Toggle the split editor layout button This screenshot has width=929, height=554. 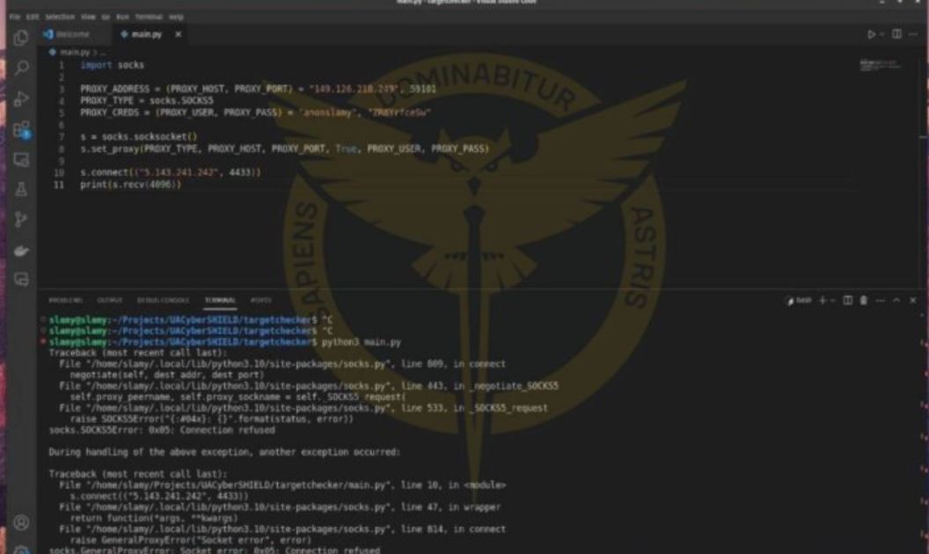coord(895,33)
